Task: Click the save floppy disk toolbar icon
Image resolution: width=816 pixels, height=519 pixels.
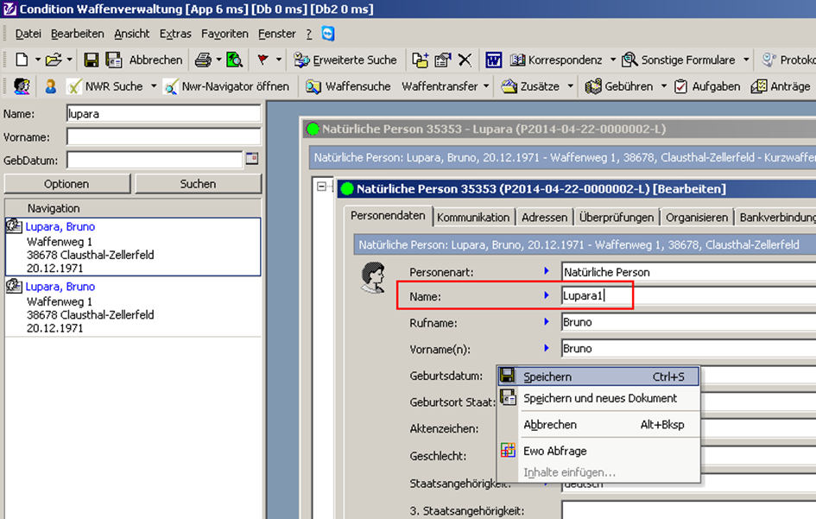Action: 91,60
